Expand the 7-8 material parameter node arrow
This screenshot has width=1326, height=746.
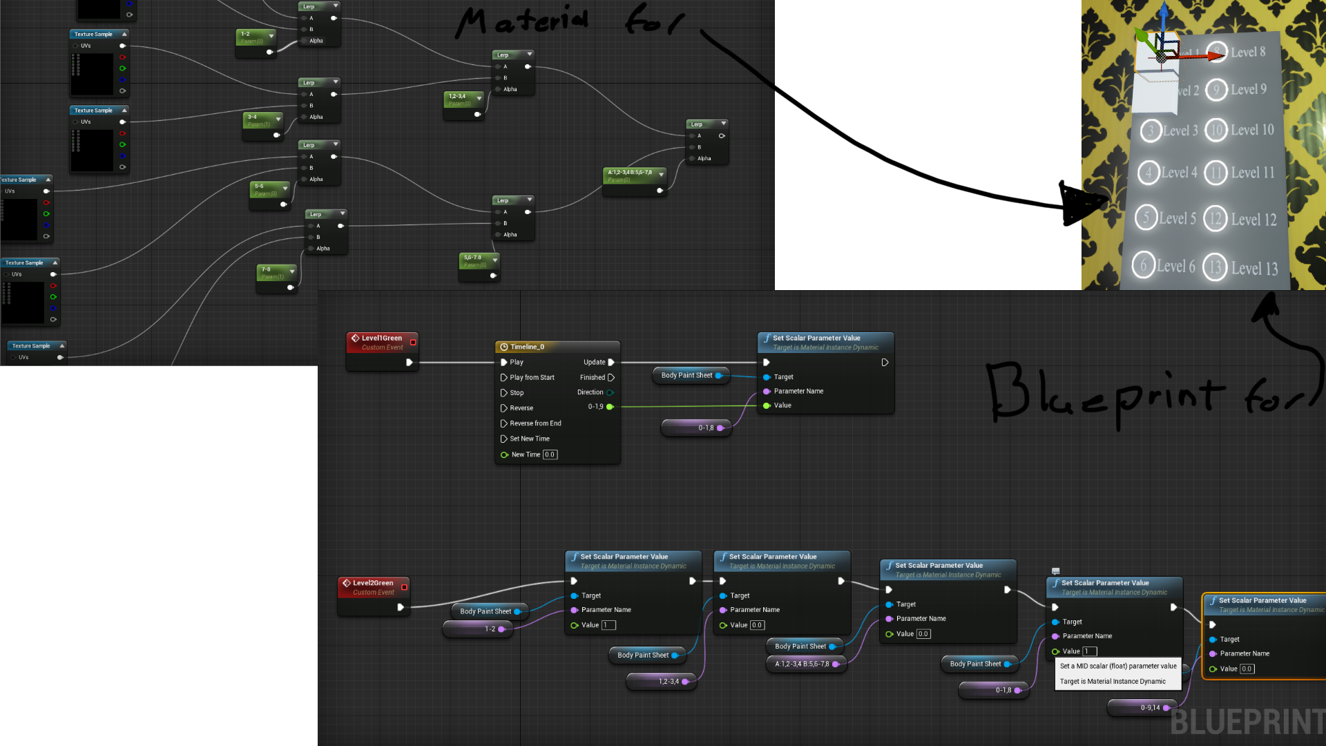tap(292, 271)
